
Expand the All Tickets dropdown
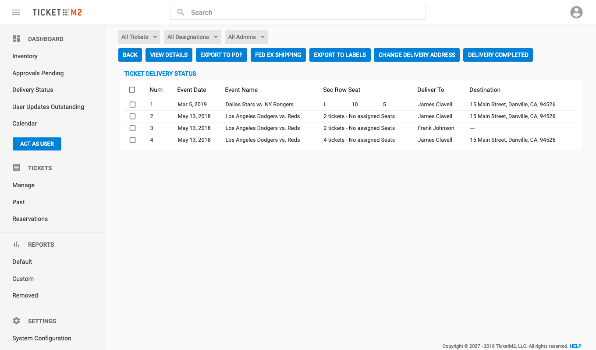coord(139,37)
